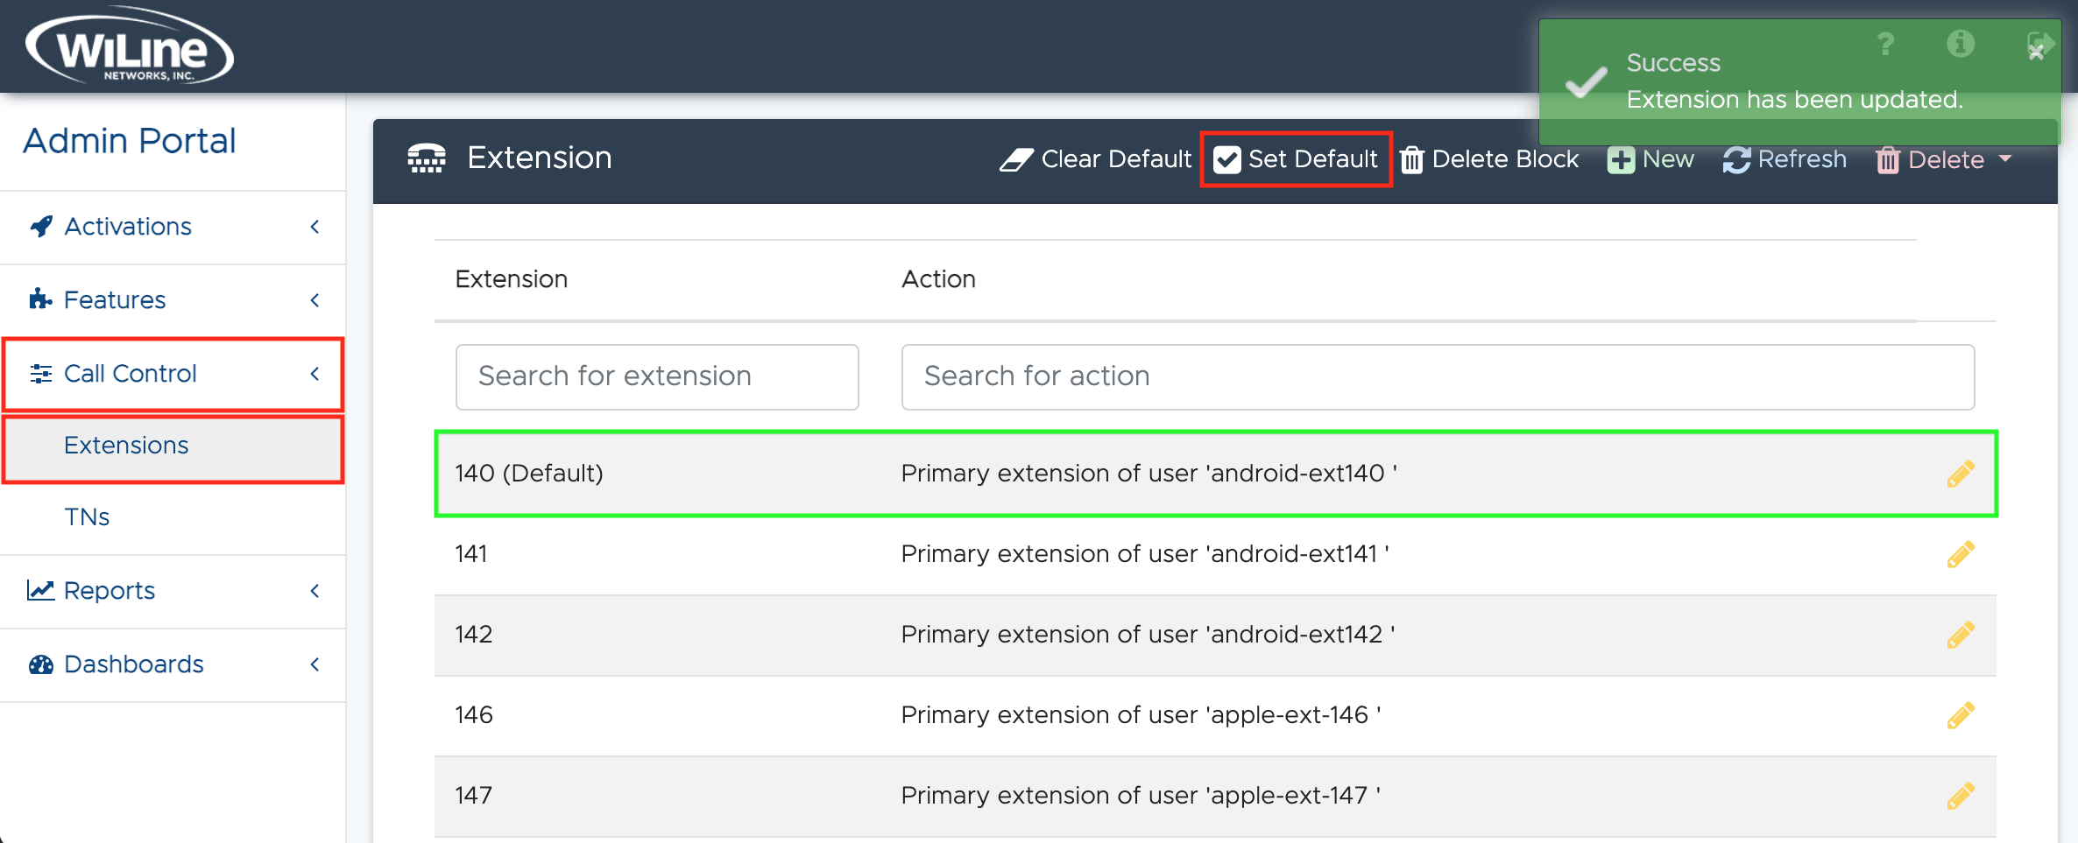The image size is (2078, 843).
Task: Expand the Activations sidebar section
Action: click(x=173, y=227)
